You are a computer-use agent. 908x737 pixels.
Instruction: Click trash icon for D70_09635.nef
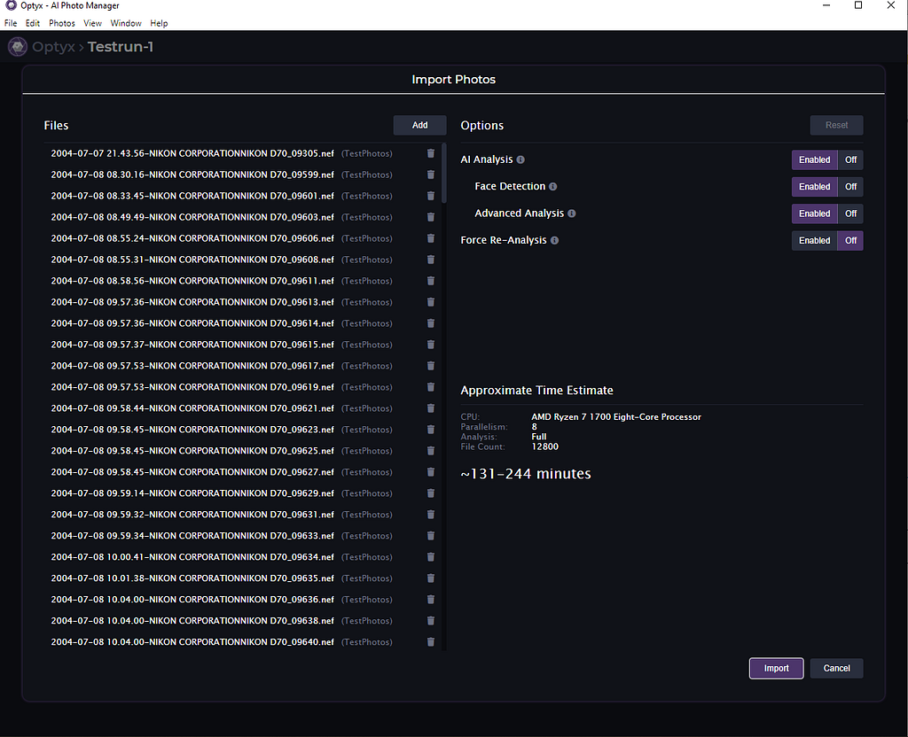(x=430, y=578)
